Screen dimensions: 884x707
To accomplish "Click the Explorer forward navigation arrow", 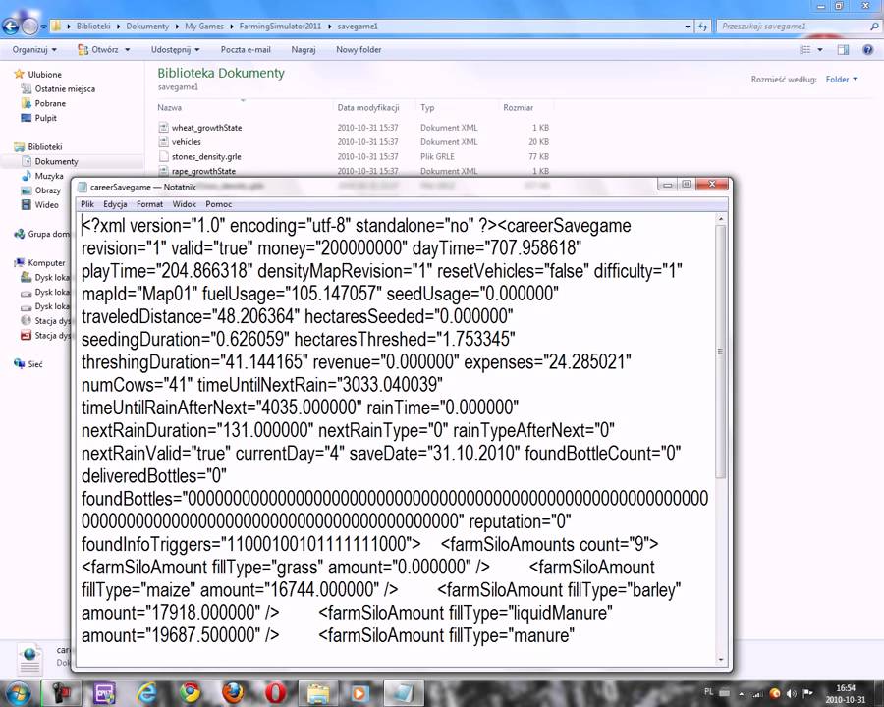I will click(29, 26).
